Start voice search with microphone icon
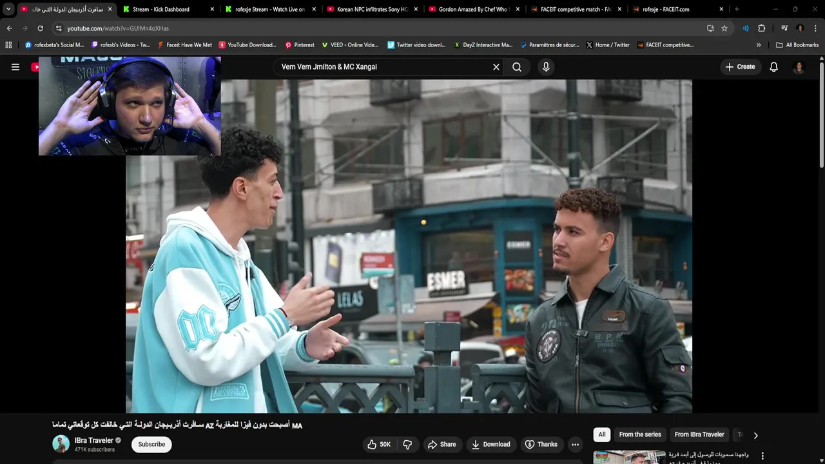Screen dimensions: 825x464 click(546, 67)
